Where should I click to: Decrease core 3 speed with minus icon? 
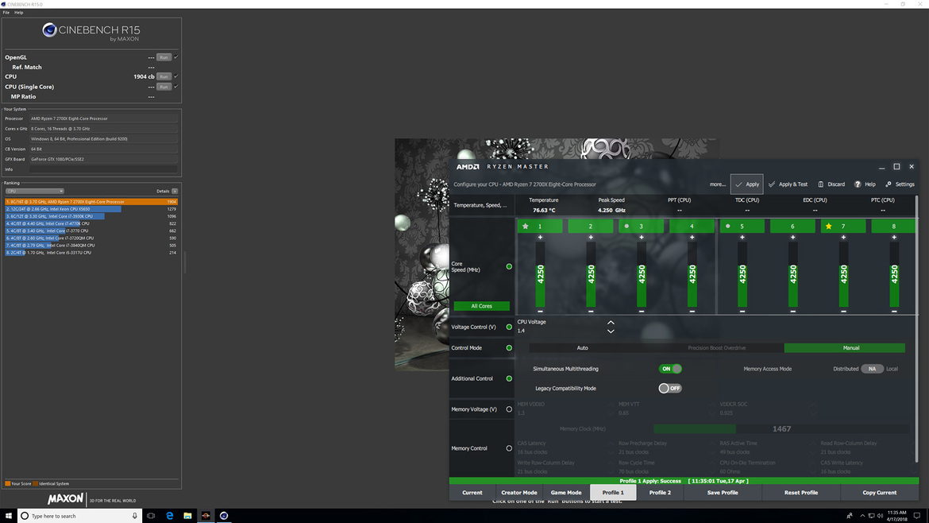coord(641,312)
